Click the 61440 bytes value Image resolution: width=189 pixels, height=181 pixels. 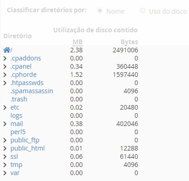(x=129, y=156)
